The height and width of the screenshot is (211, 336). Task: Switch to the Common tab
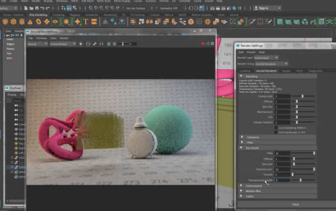click(245, 71)
